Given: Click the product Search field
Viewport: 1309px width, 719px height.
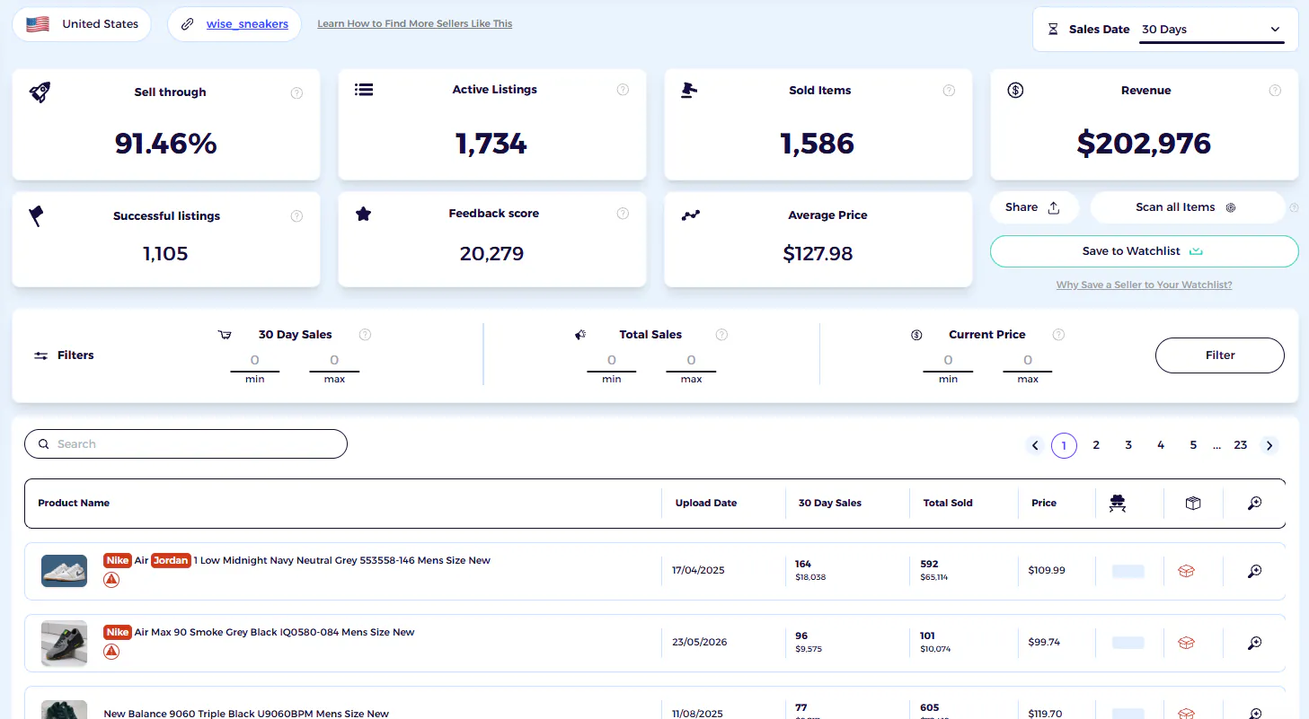Looking at the screenshot, I should (186, 444).
